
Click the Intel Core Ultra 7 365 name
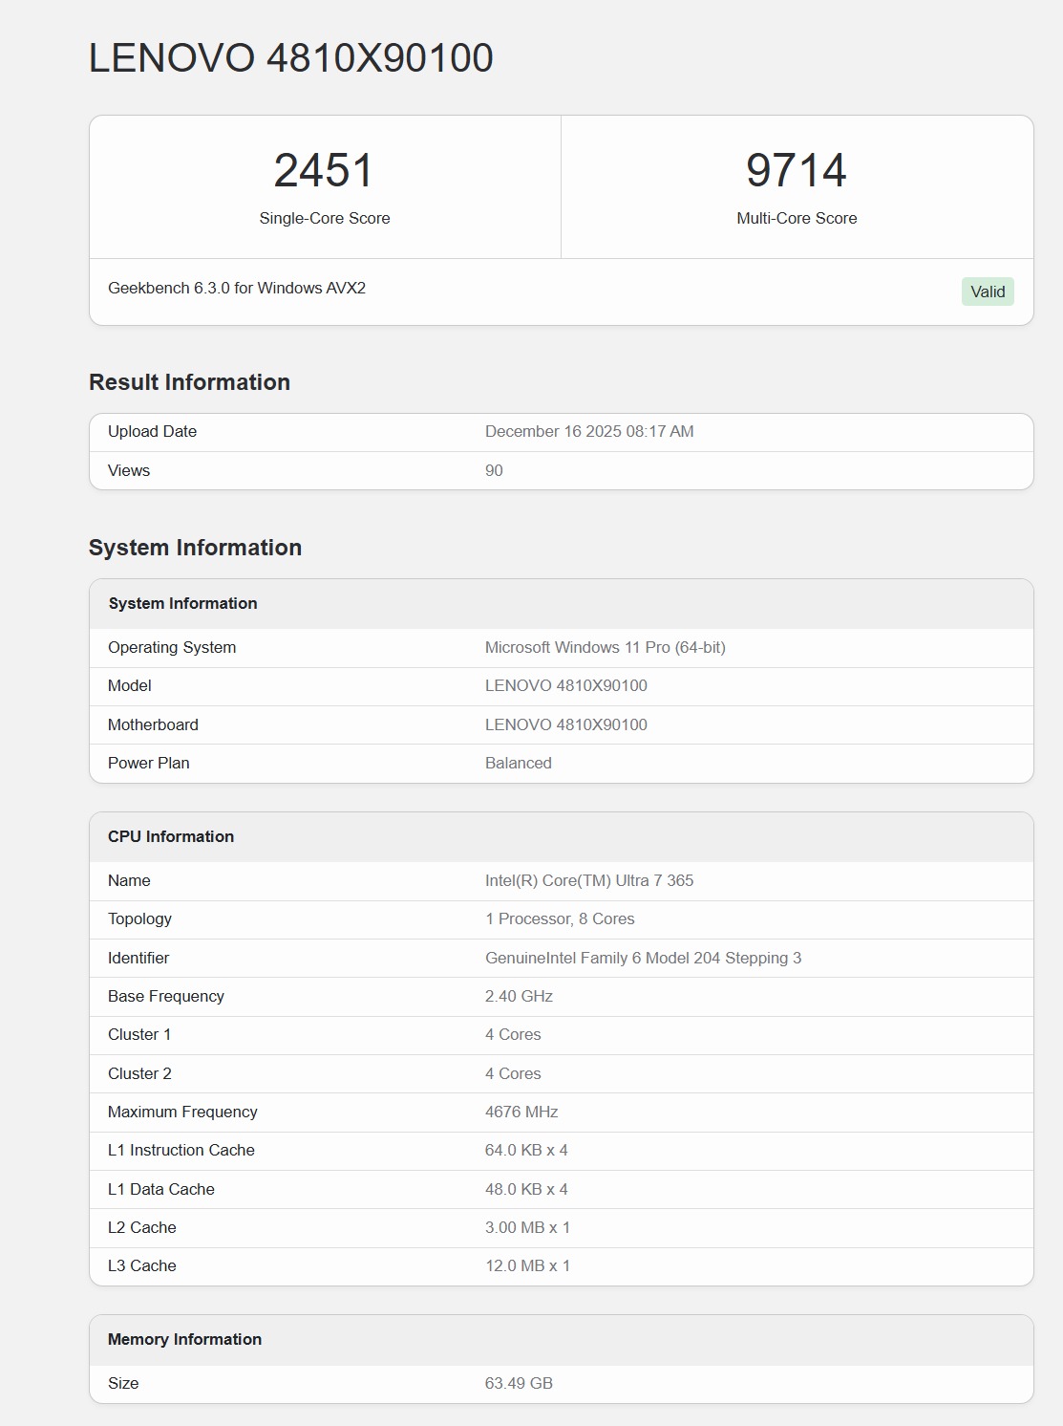point(589,880)
